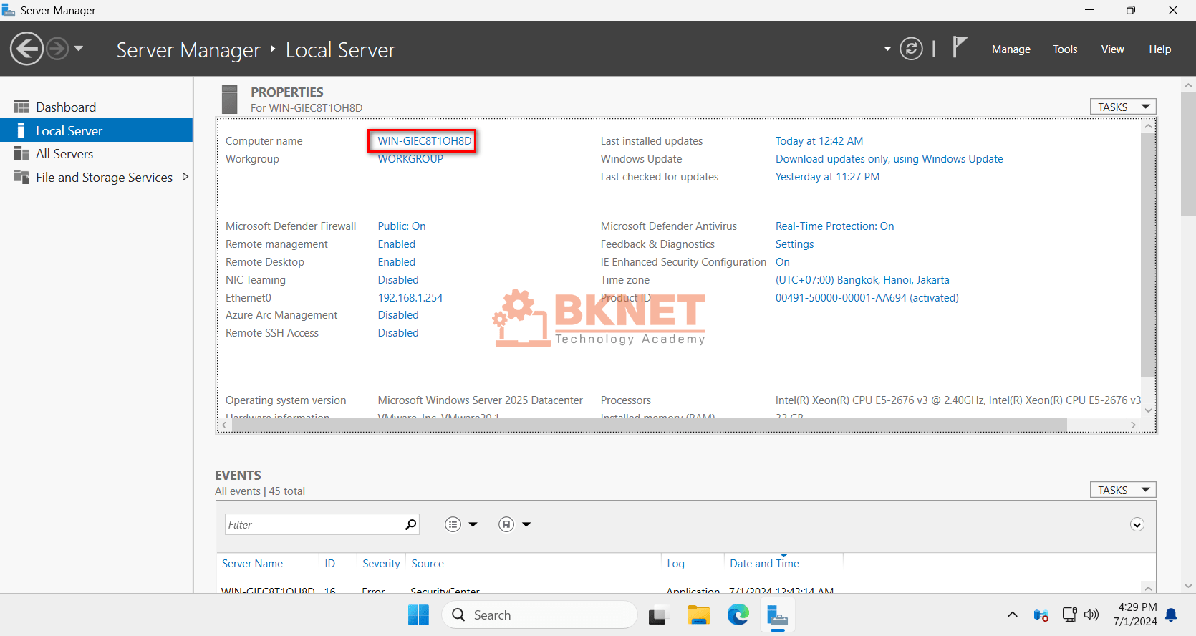Click Server Manager taskbar icon

coord(777,615)
